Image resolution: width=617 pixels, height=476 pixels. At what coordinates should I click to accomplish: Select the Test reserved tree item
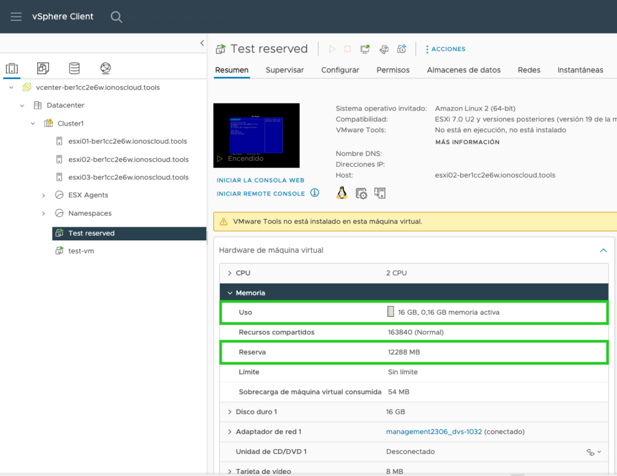coord(129,233)
